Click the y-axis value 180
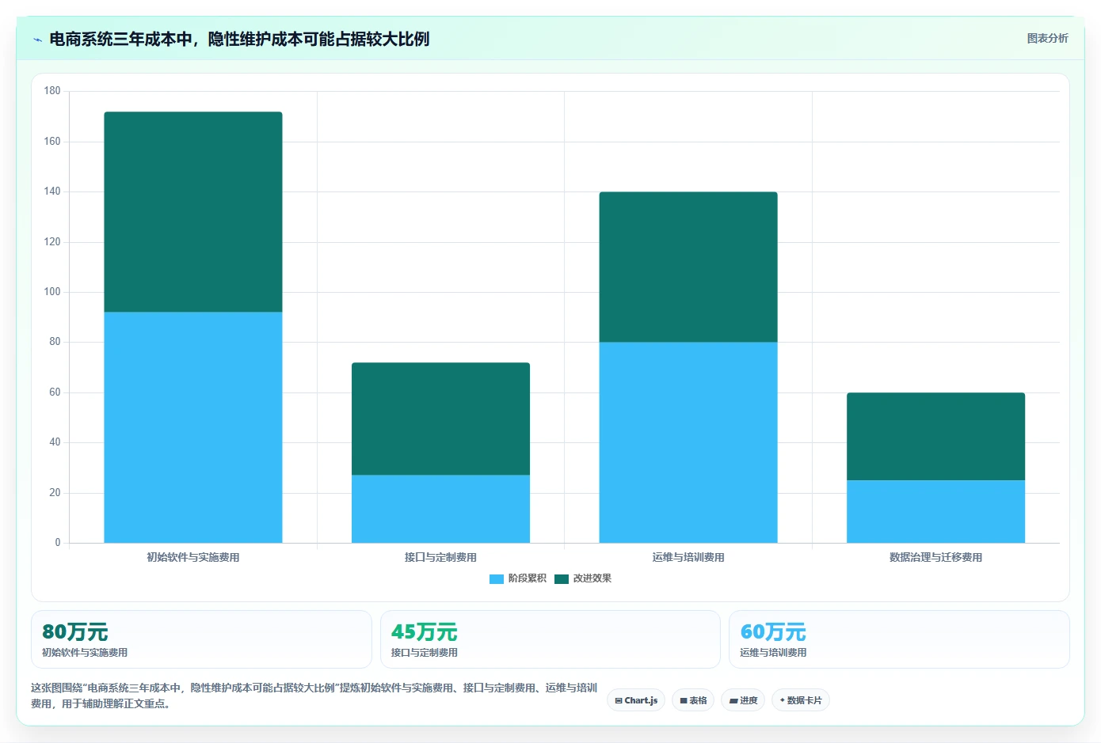1101x743 pixels. (52, 91)
